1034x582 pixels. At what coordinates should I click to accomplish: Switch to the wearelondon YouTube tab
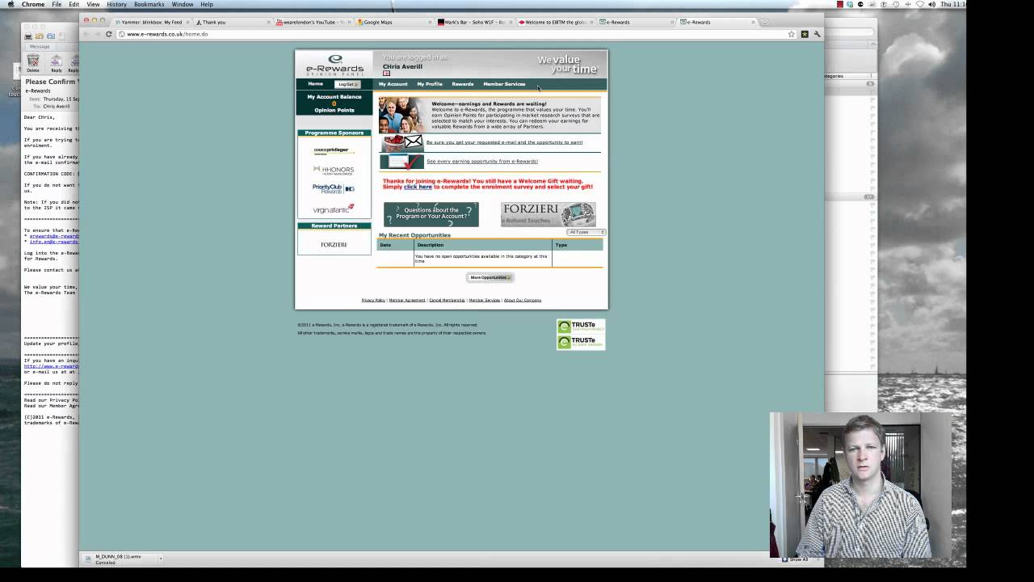tap(313, 22)
